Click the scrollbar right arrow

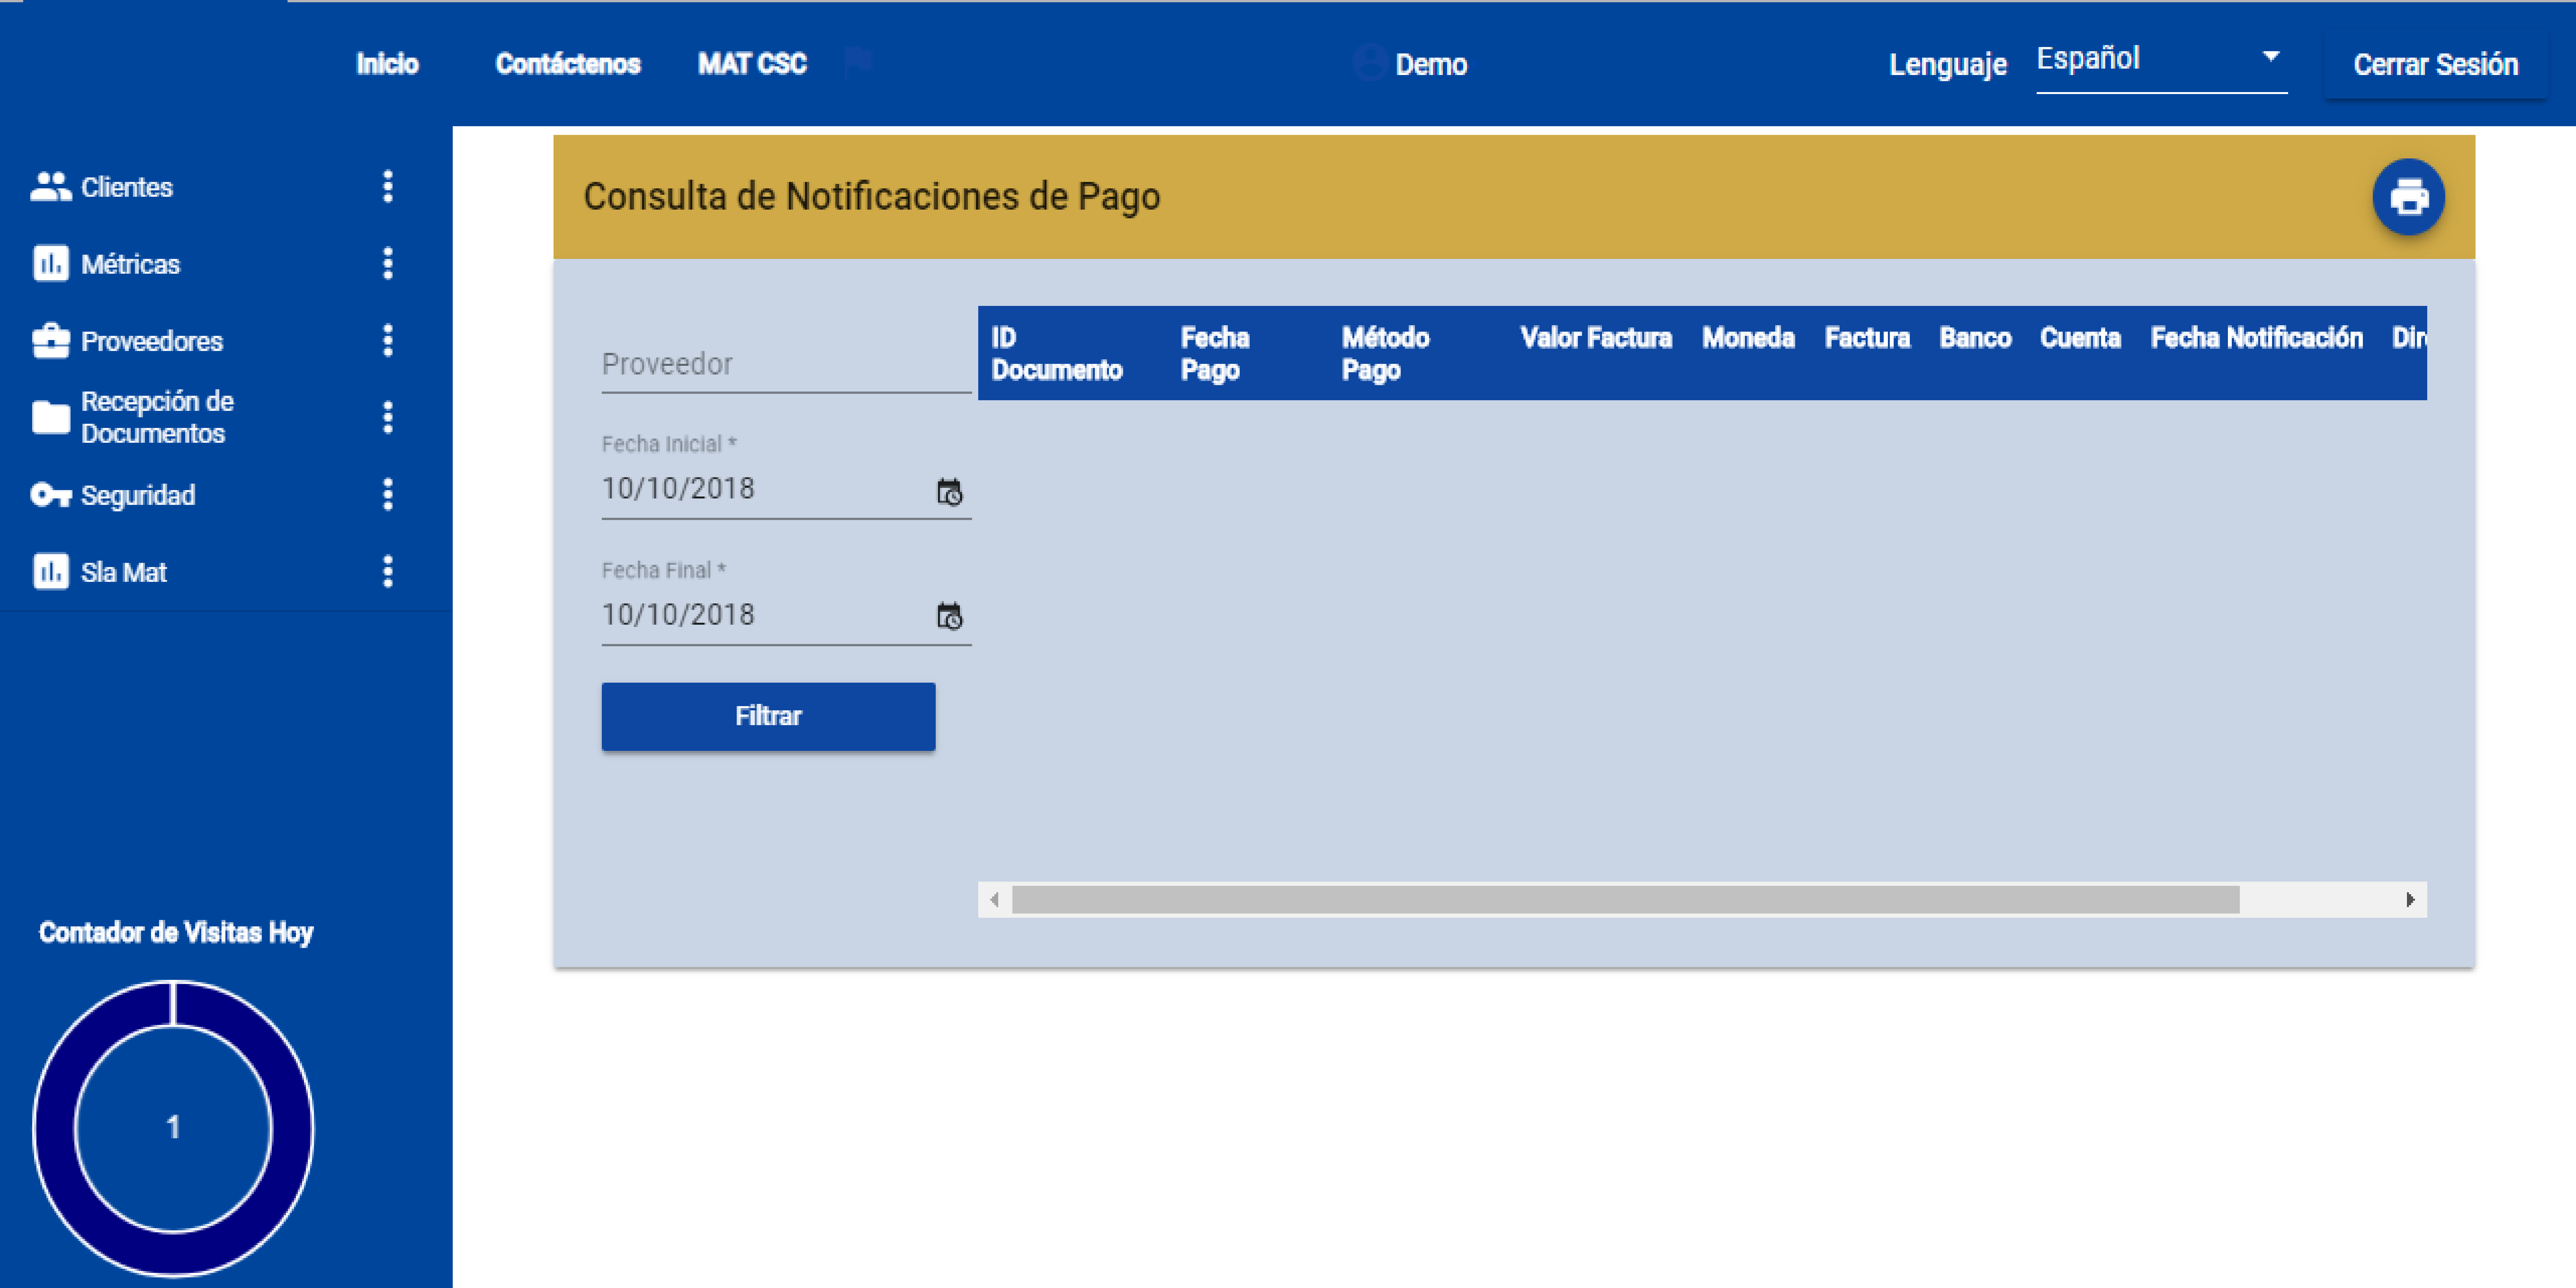pos(2410,900)
